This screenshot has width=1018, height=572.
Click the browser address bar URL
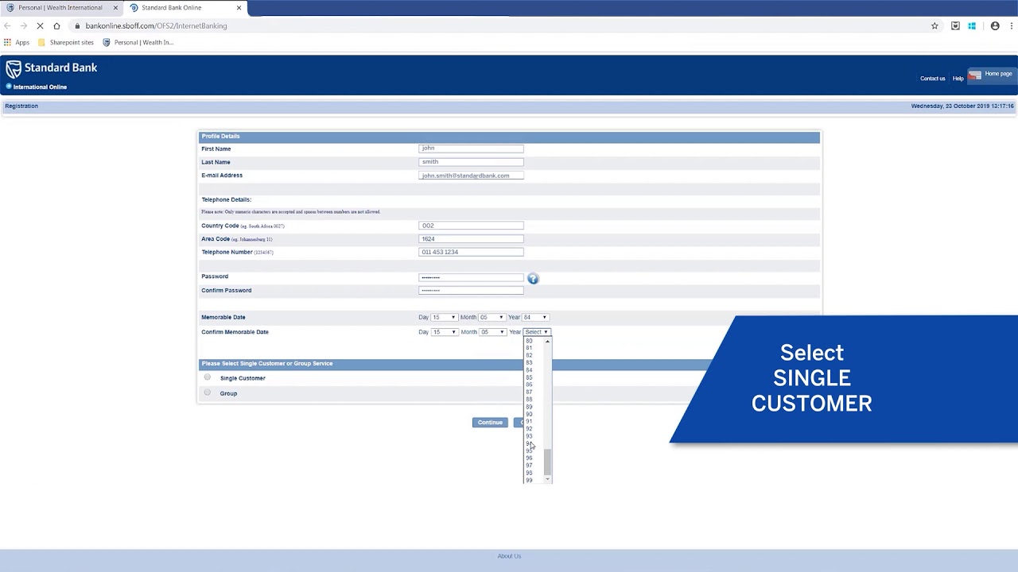156,25
